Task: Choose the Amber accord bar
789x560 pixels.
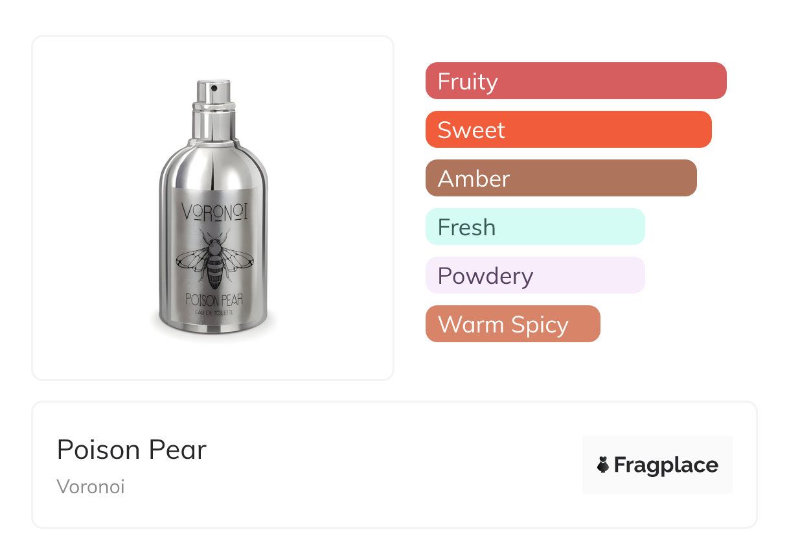Action: point(560,178)
